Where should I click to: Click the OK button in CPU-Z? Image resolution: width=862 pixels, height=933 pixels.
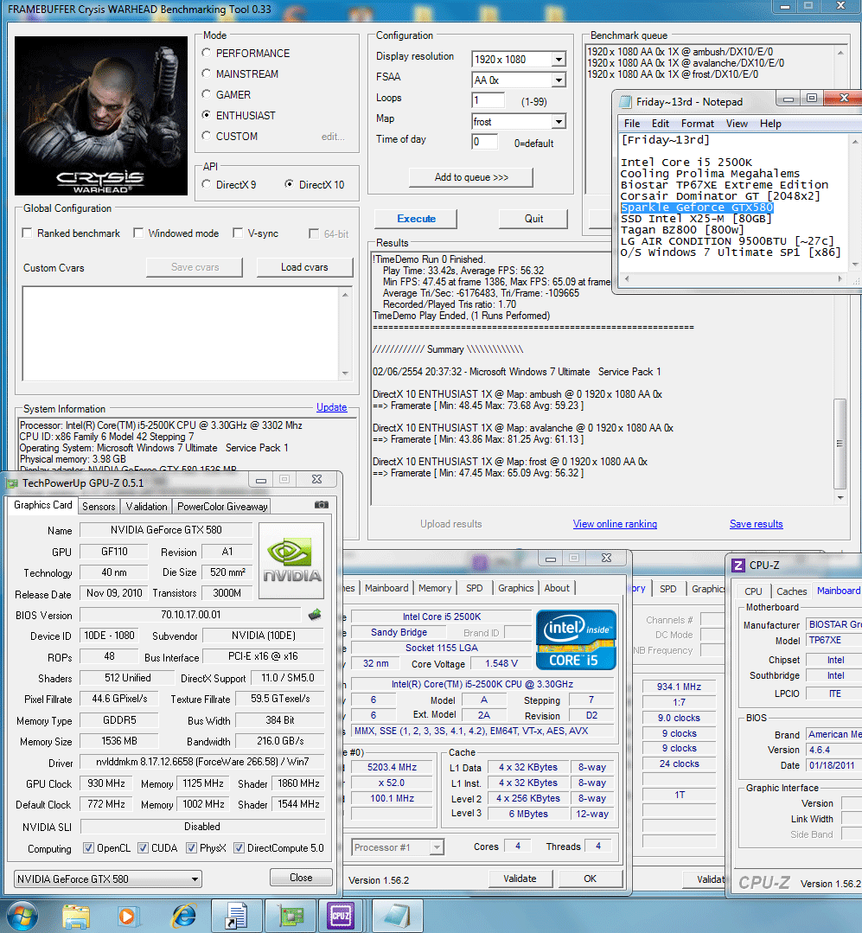coord(590,879)
